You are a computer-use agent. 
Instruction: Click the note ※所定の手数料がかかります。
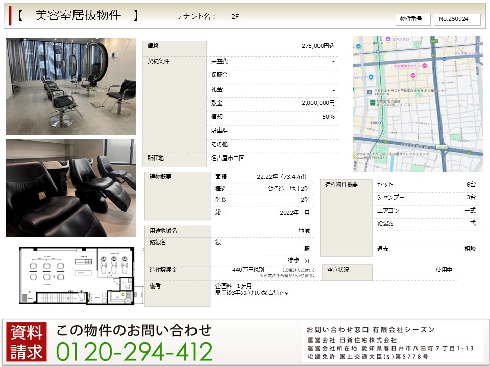coord(287,276)
